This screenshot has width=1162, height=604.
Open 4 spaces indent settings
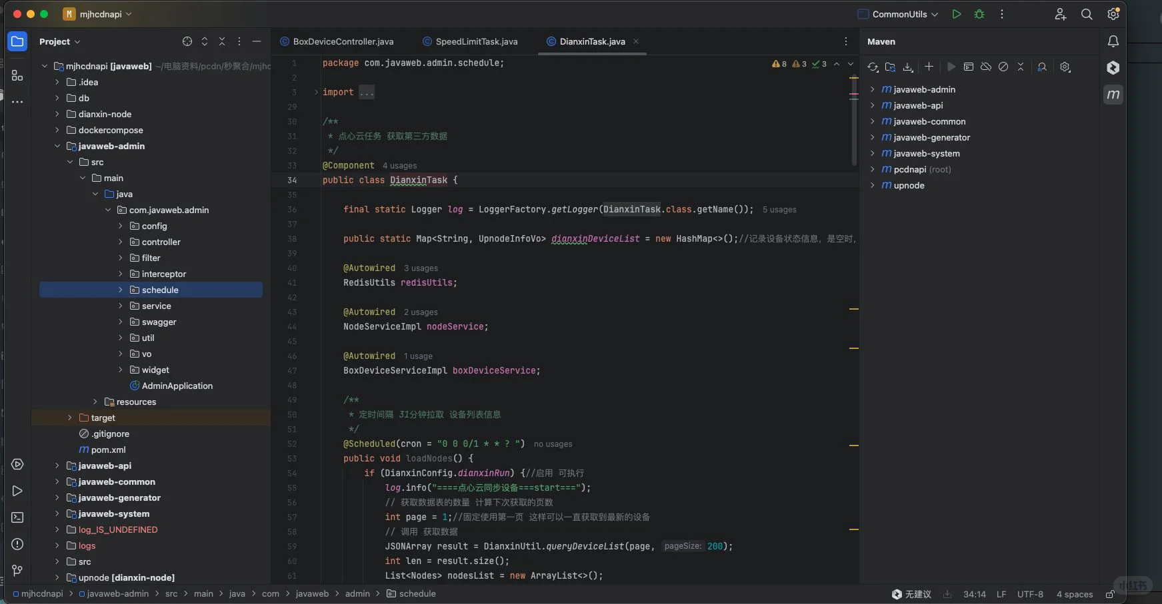click(1075, 594)
